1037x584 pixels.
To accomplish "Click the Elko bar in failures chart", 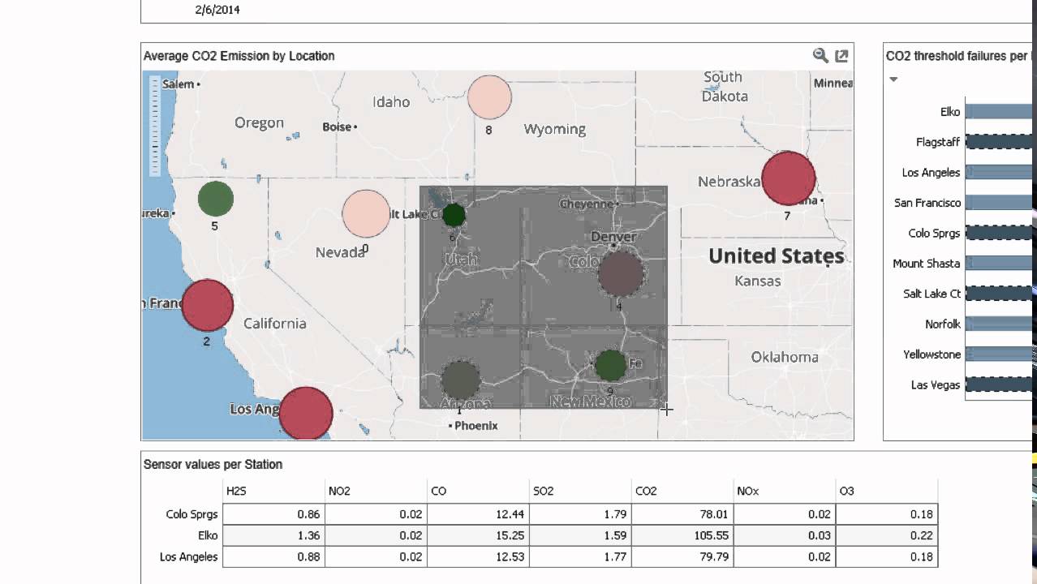I will pyautogui.click(x=999, y=112).
